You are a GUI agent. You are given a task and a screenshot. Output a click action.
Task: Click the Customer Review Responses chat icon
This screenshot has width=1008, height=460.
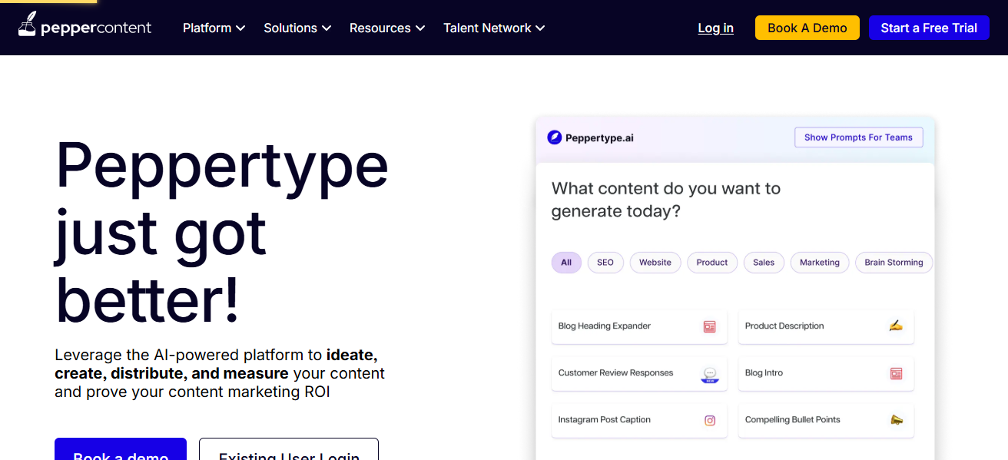coord(710,374)
